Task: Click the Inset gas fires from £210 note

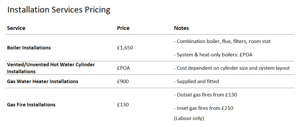Action: [203, 108]
